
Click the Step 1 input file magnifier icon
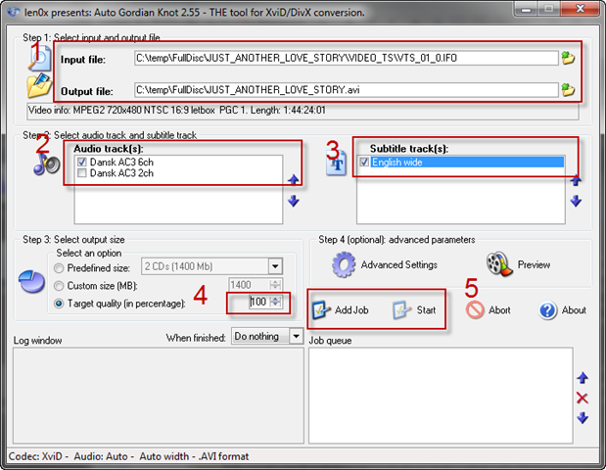coord(40,59)
